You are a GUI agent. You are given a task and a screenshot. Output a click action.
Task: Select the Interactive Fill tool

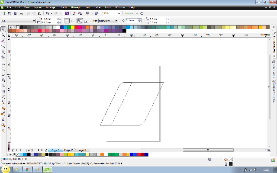3,131
